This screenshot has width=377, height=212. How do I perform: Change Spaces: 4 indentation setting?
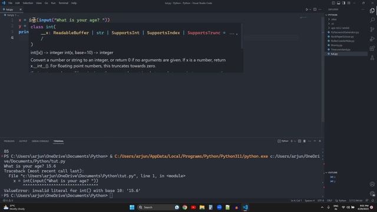(x=309, y=200)
